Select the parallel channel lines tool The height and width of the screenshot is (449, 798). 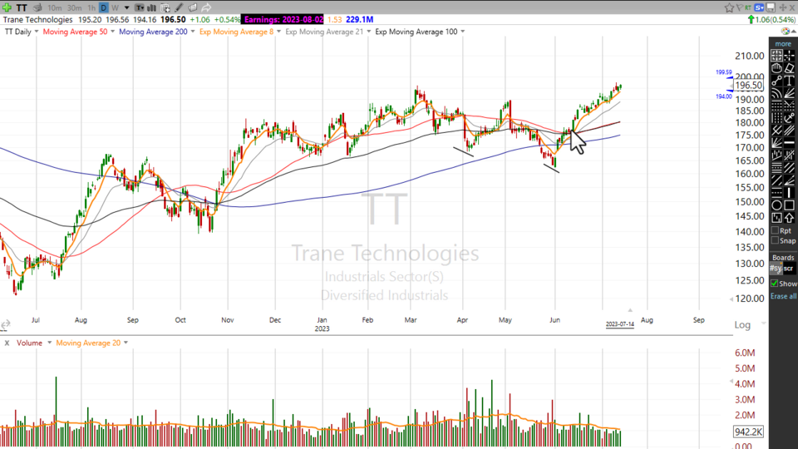point(789,131)
